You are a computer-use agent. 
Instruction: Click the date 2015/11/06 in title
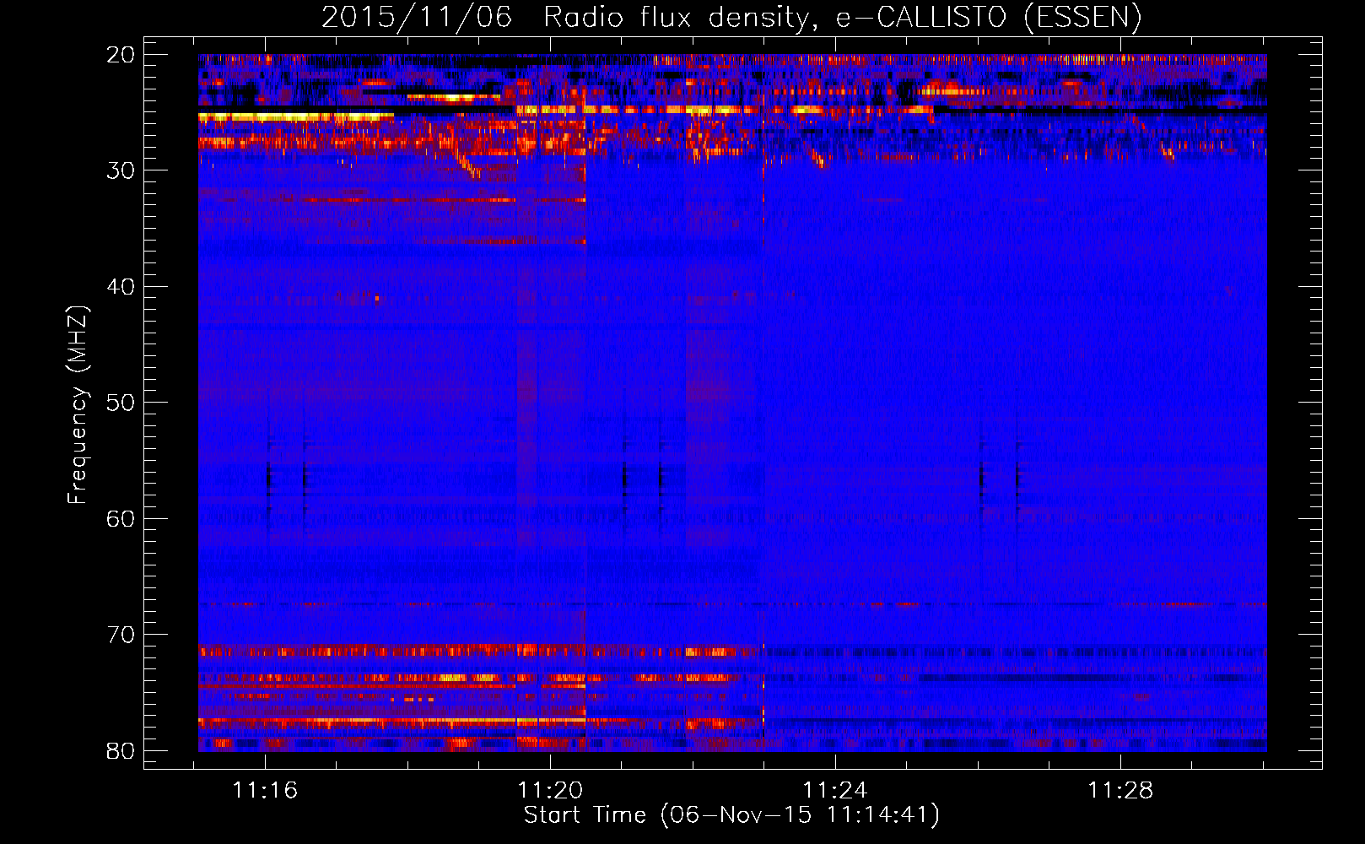(417, 17)
